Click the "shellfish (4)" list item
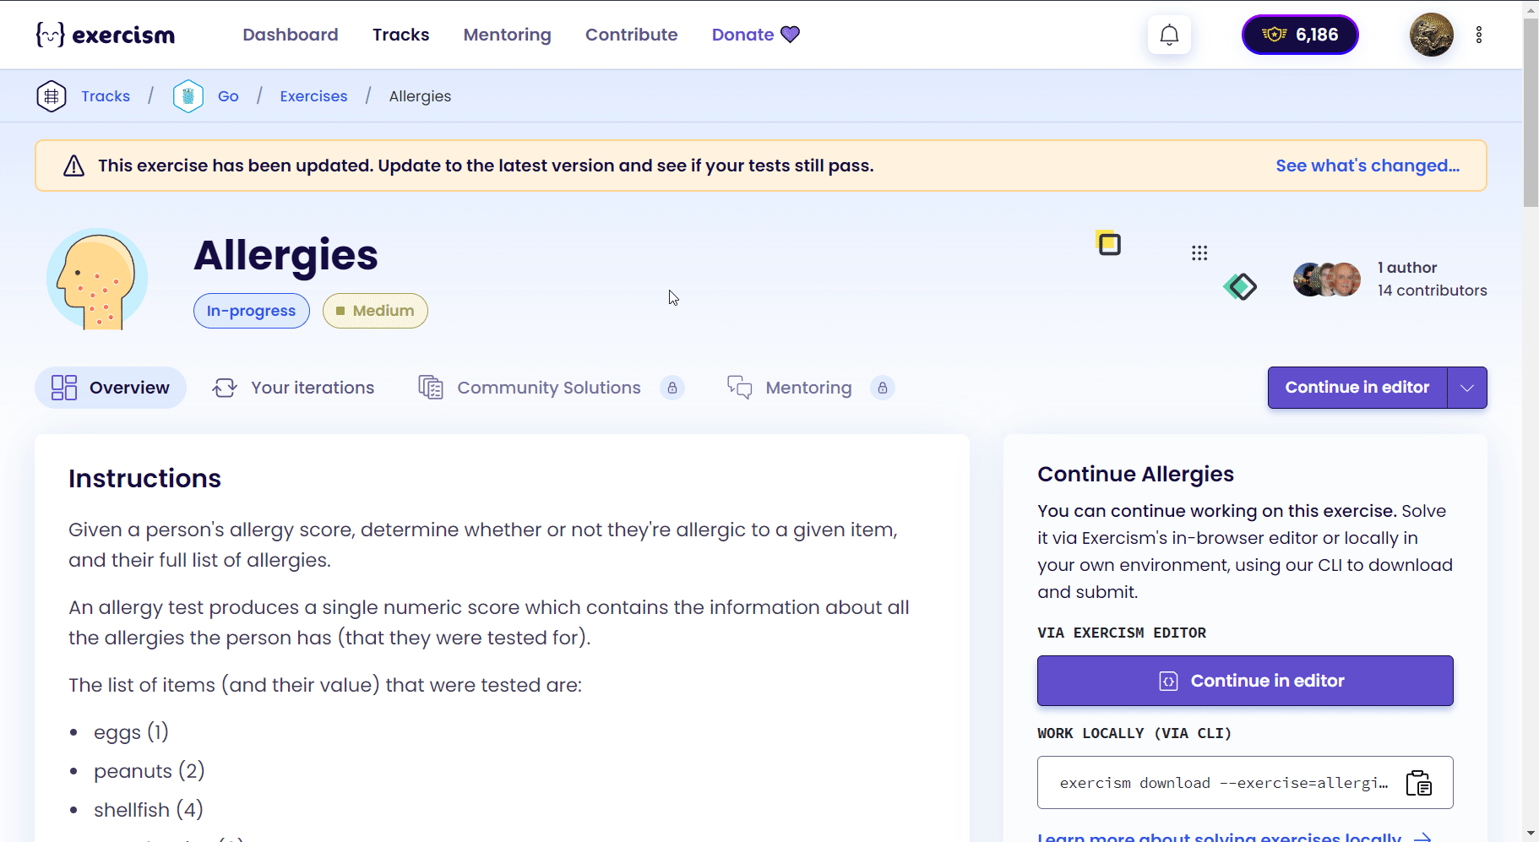The height and width of the screenshot is (842, 1539). 149,810
